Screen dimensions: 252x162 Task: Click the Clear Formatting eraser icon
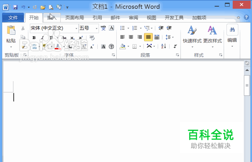click(x=92, y=38)
